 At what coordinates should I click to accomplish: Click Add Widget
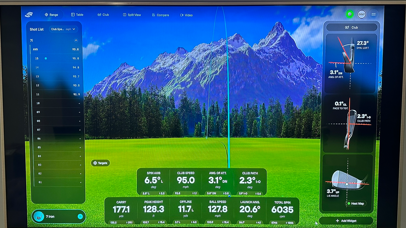click(x=346, y=221)
